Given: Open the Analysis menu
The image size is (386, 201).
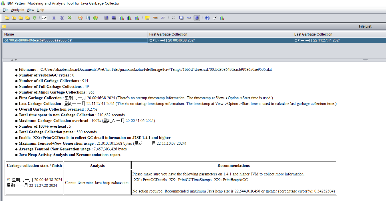Looking at the screenshot, I should point(18,10).
